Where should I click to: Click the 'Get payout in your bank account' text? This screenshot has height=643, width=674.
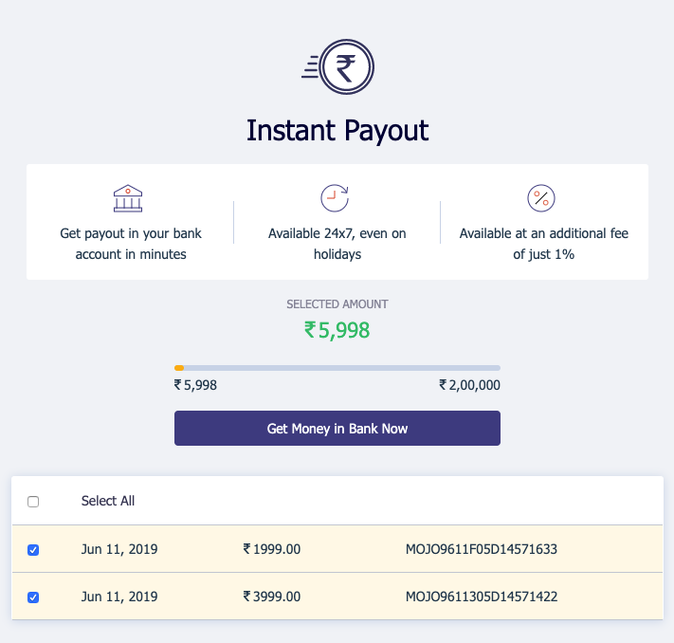pos(131,244)
